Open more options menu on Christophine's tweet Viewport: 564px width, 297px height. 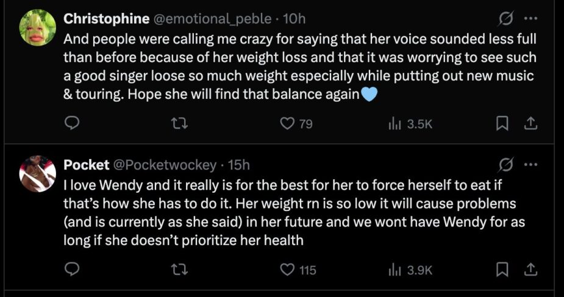530,19
